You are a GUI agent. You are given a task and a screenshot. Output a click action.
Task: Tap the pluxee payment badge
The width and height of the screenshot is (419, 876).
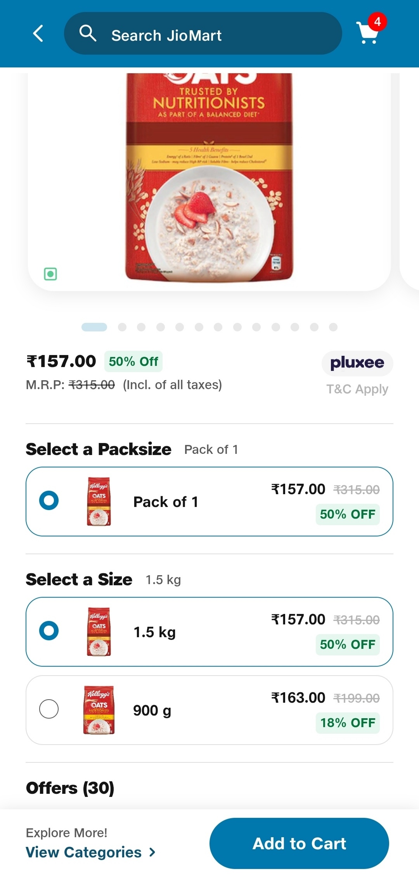357,363
